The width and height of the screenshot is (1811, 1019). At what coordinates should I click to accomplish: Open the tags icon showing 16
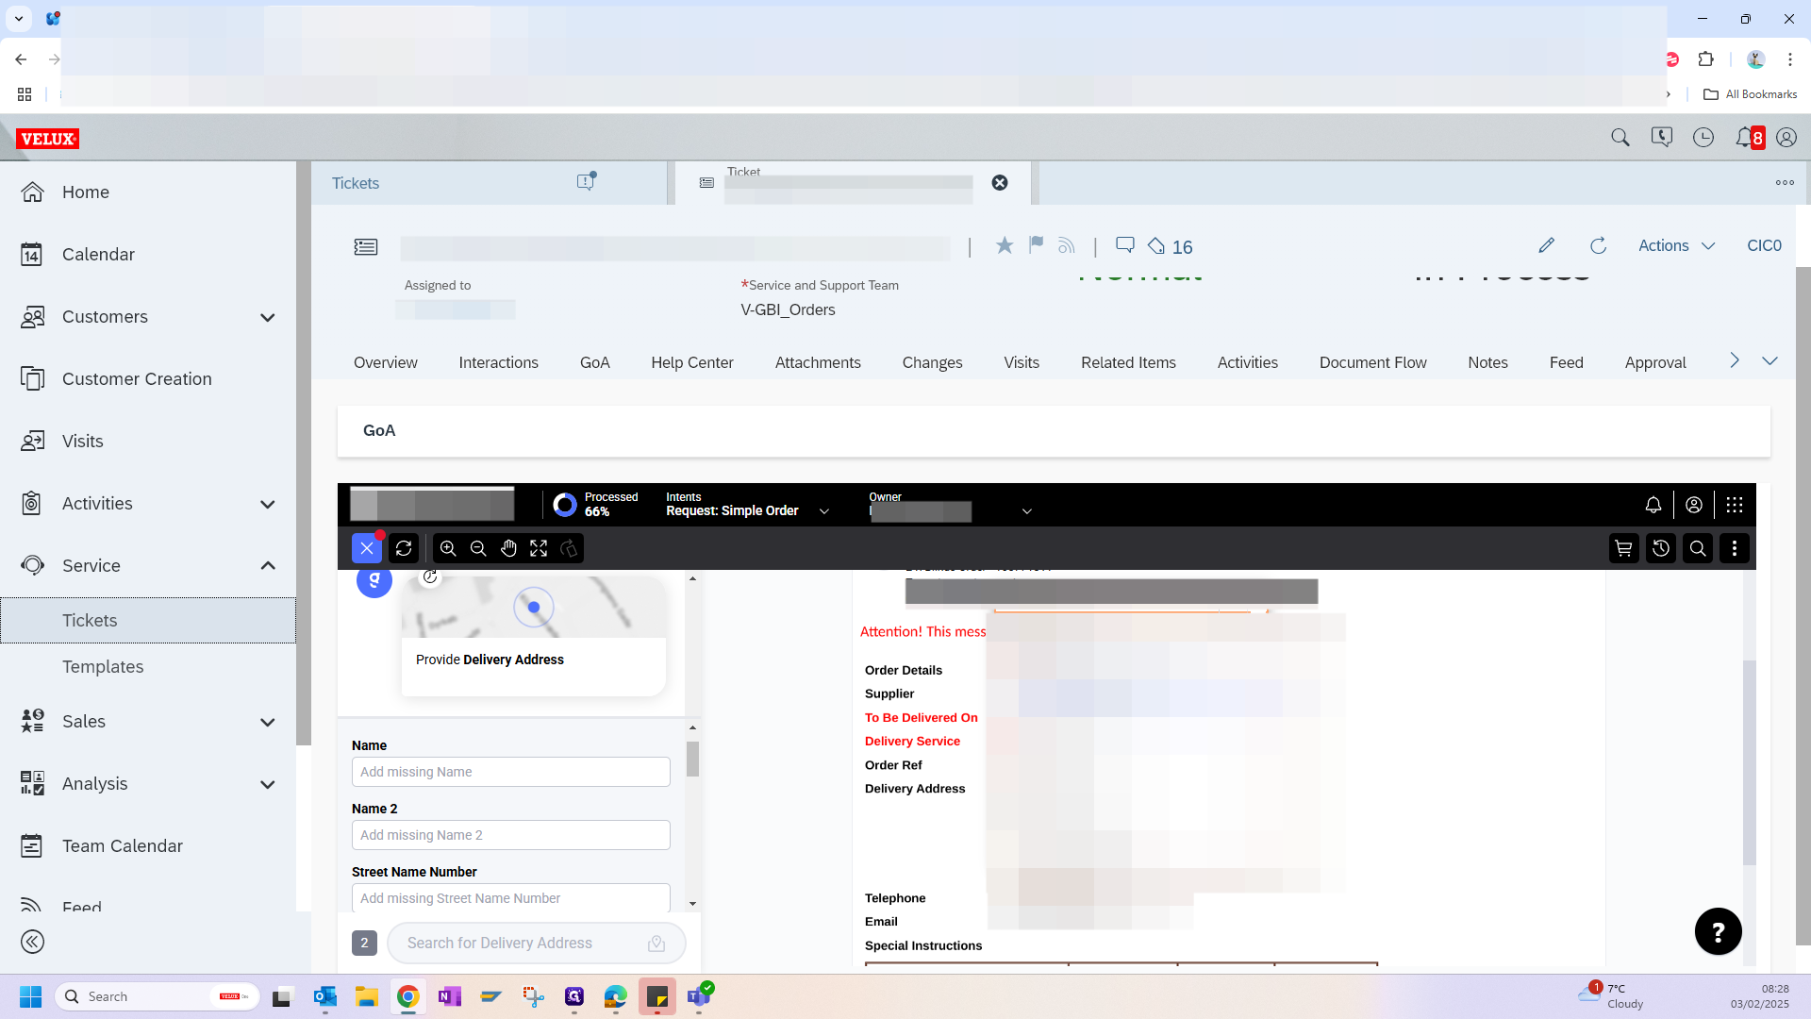pos(1171,246)
